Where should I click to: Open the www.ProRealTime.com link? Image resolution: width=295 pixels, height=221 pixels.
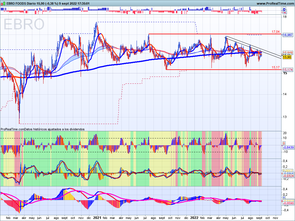275,3
